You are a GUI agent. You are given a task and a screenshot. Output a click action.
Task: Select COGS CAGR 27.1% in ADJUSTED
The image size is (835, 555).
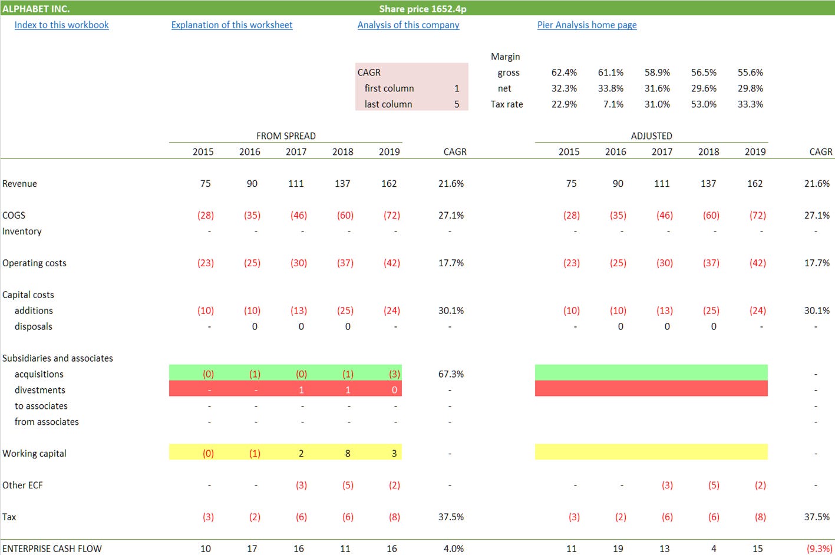click(817, 216)
